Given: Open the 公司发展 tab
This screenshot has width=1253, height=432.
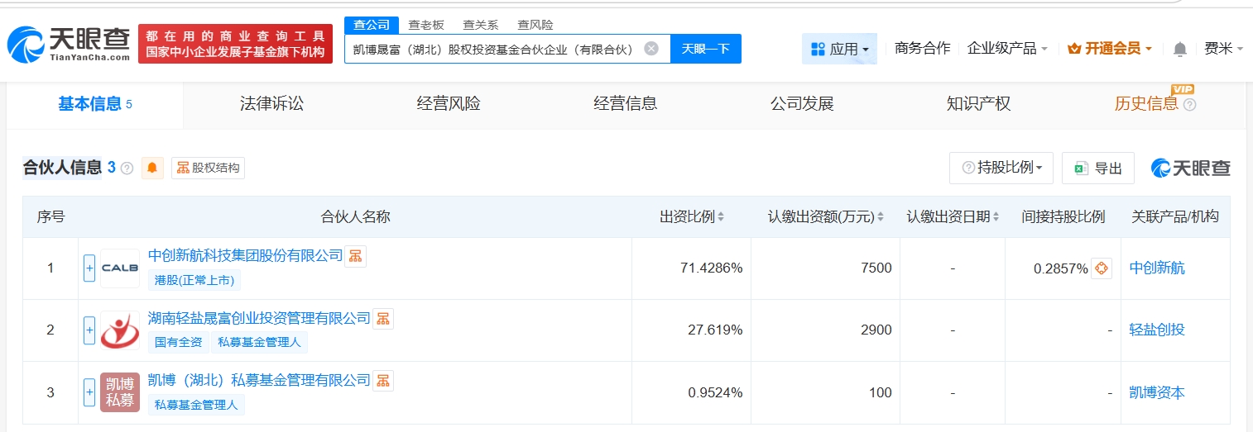Looking at the screenshot, I should pyautogui.click(x=802, y=104).
